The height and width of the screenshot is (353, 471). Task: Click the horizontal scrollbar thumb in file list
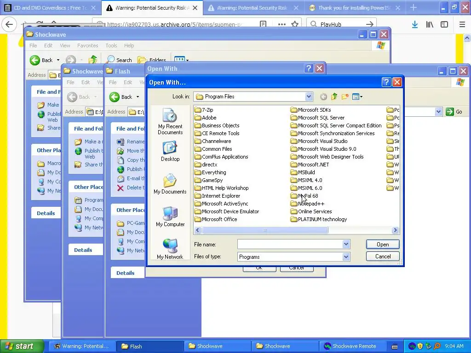265,230
